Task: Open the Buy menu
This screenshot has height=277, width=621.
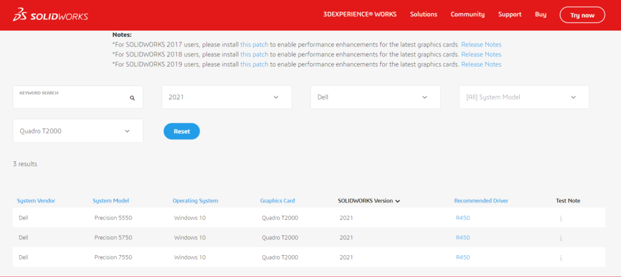Action: [540, 15]
